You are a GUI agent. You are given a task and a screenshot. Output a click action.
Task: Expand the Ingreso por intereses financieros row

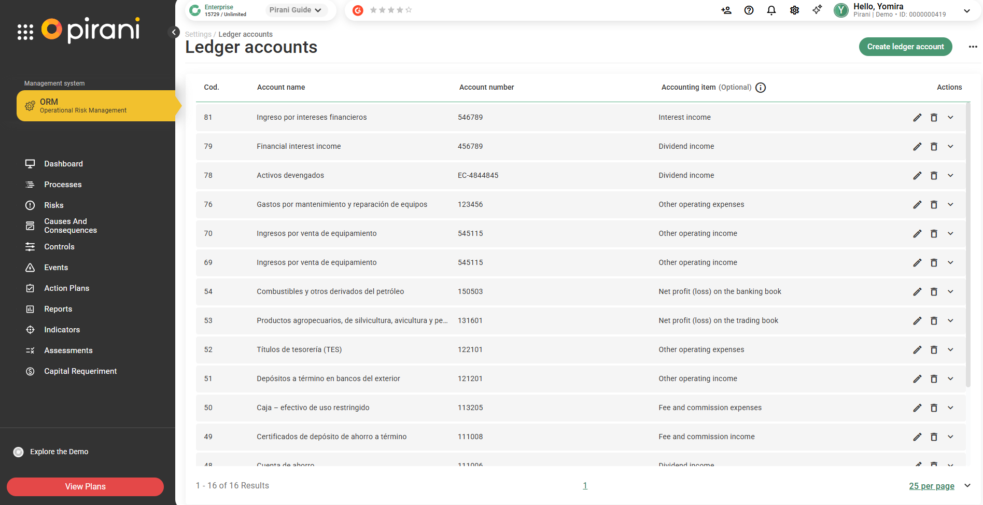[x=950, y=118]
